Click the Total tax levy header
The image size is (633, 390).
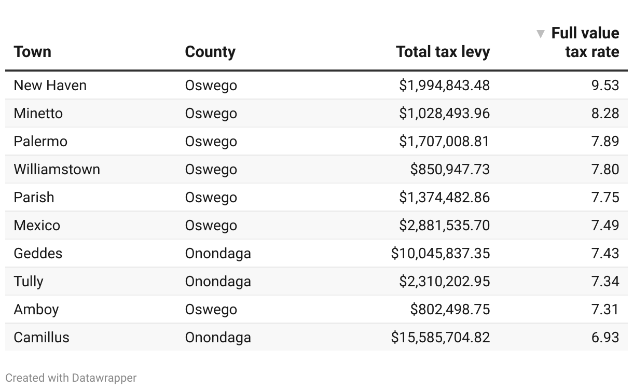[x=443, y=52]
